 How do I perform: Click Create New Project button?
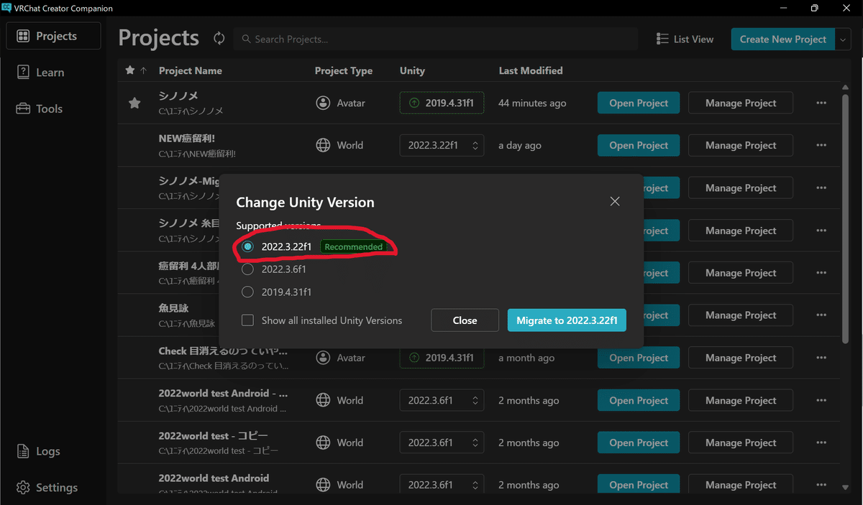782,39
